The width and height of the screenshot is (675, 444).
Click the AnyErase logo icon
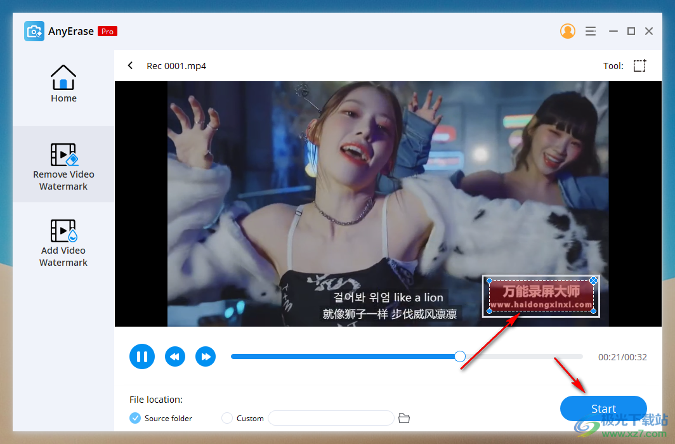point(34,30)
